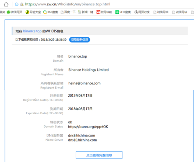Click the heina@binance.com email text
The image size is (194, 162).
click(x=84, y=83)
